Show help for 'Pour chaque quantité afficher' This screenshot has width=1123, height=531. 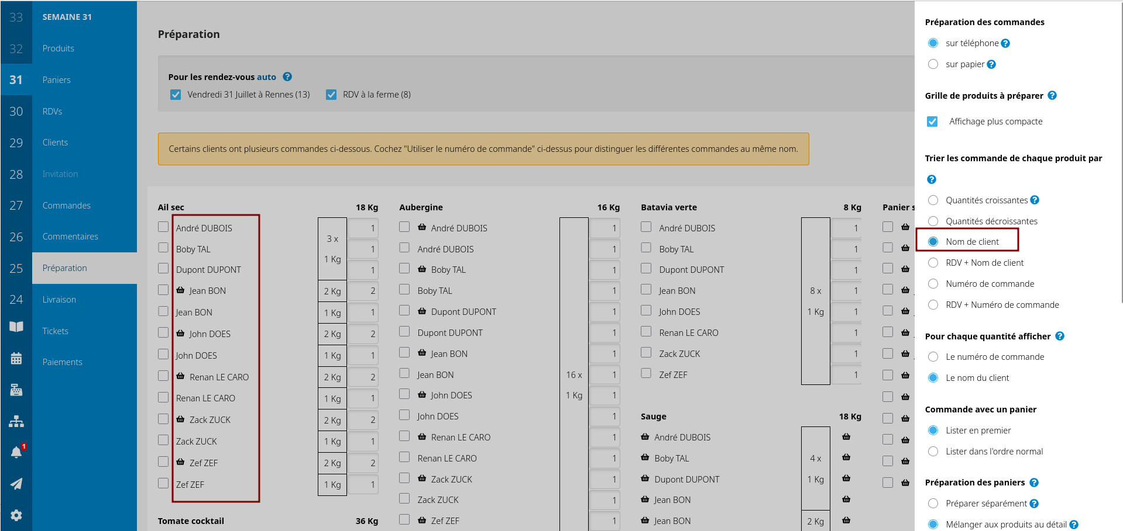pos(1060,336)
